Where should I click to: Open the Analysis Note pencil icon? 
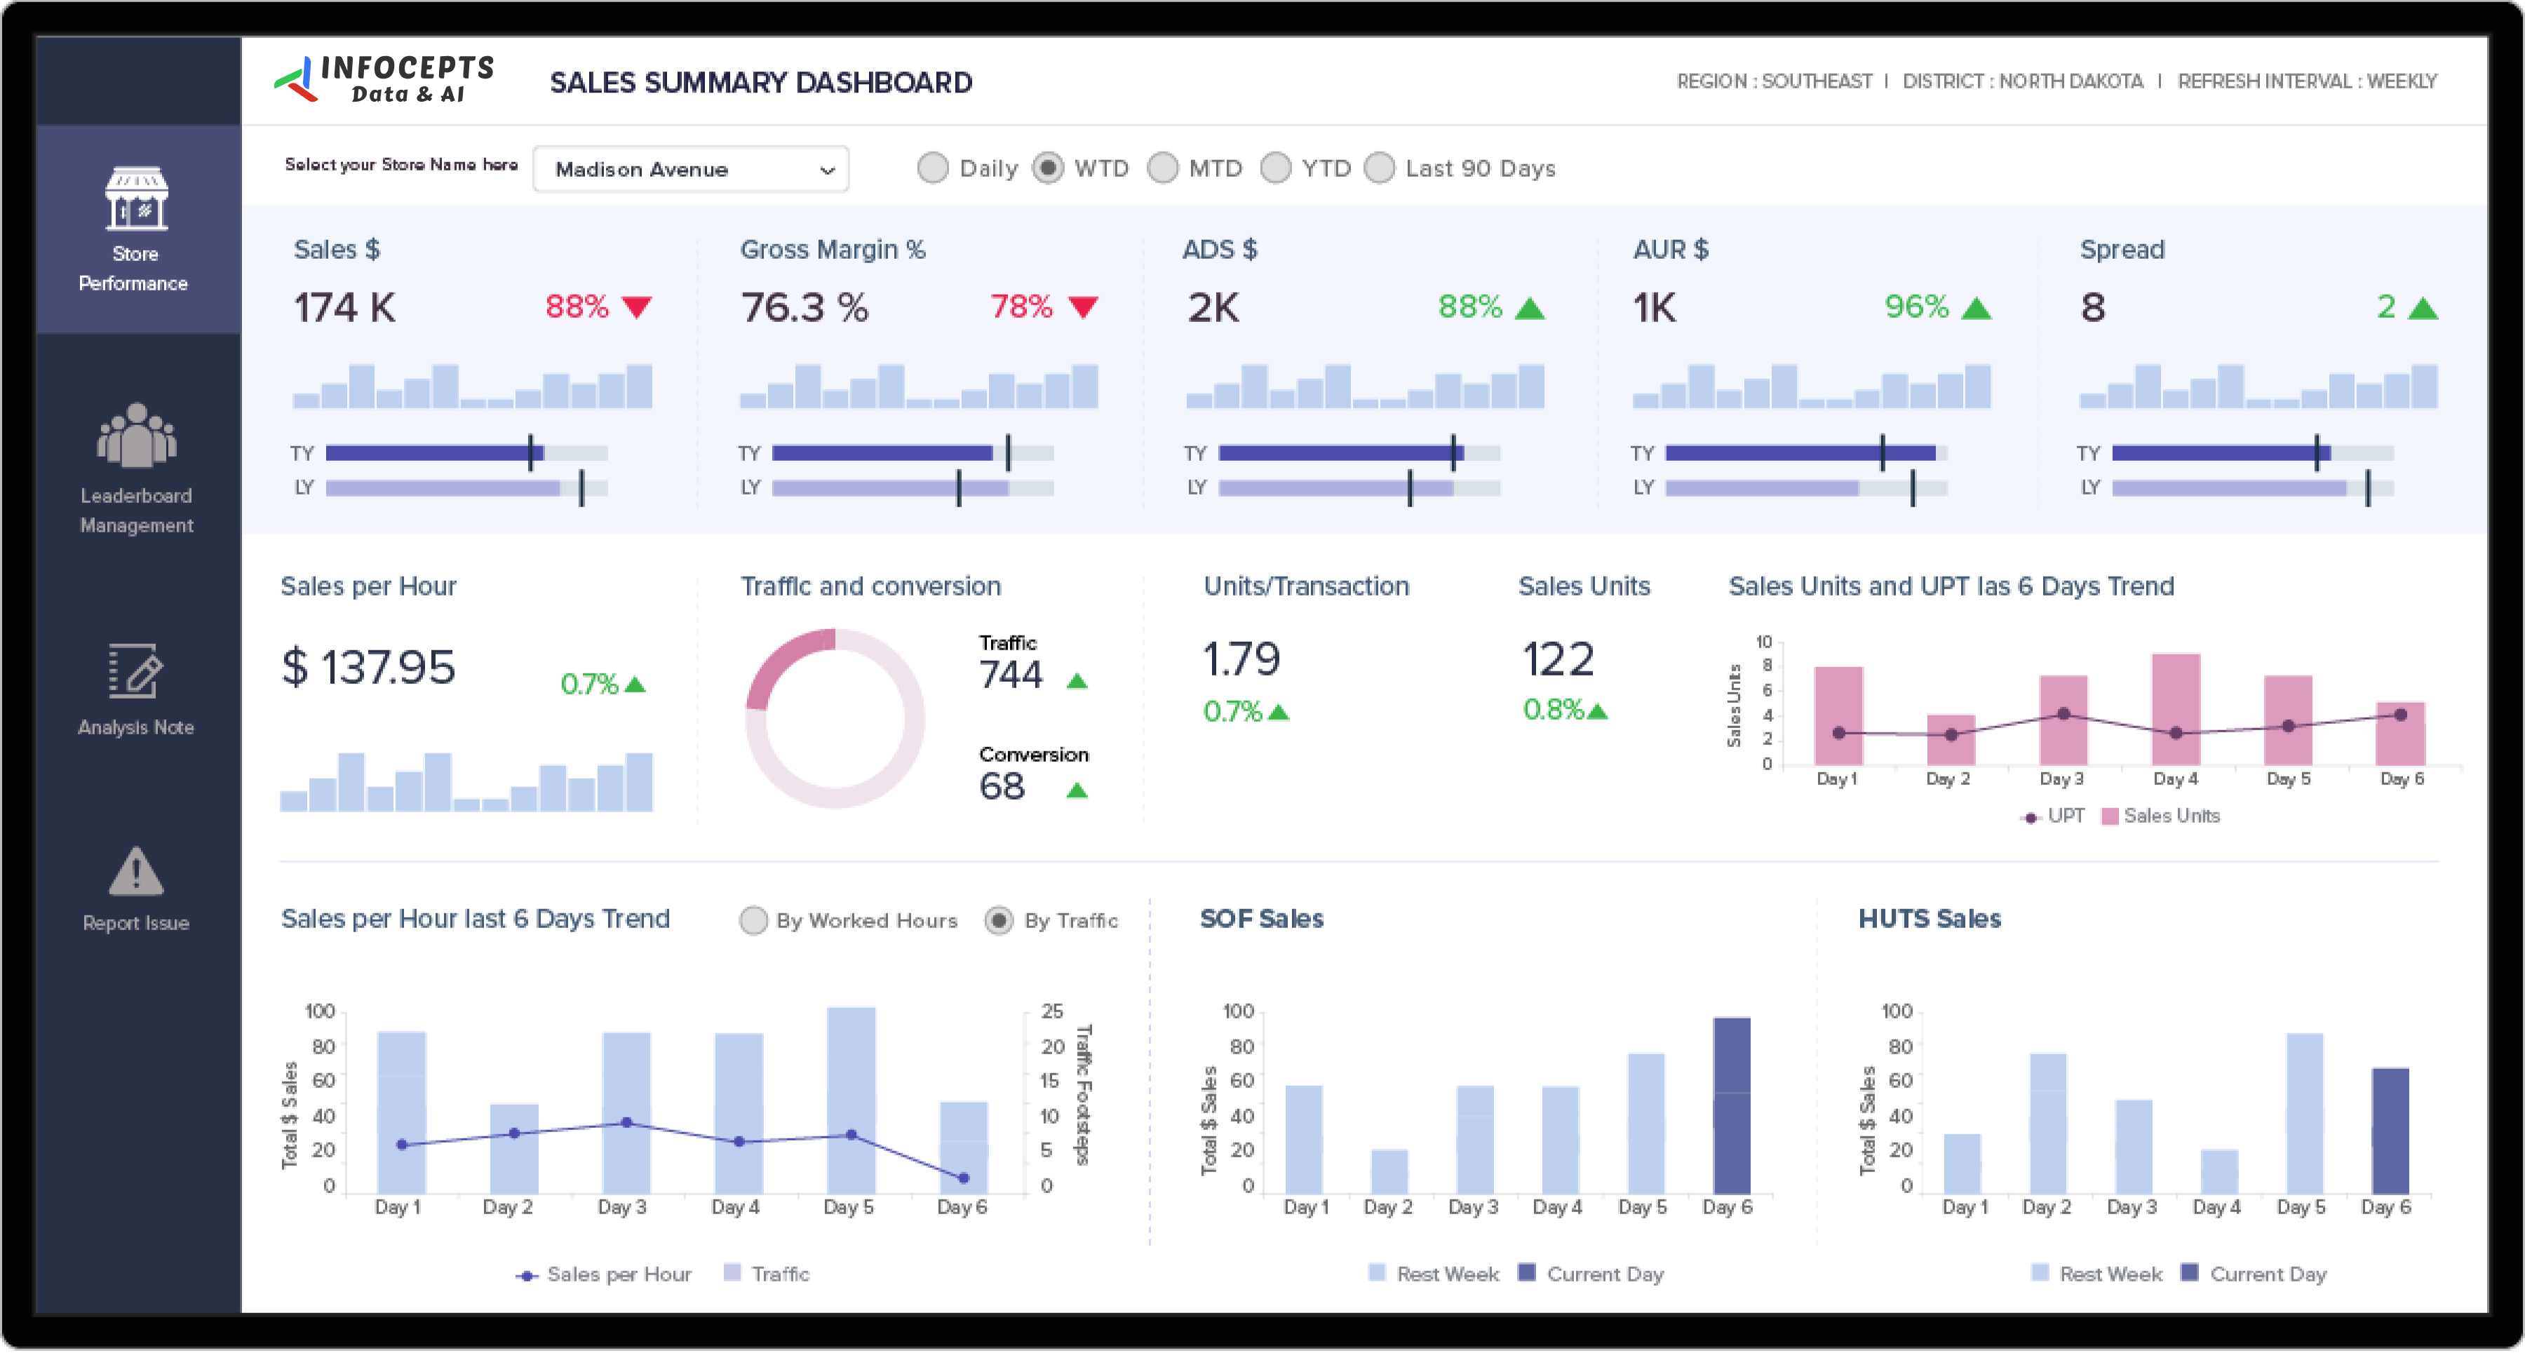pos(135,671)
